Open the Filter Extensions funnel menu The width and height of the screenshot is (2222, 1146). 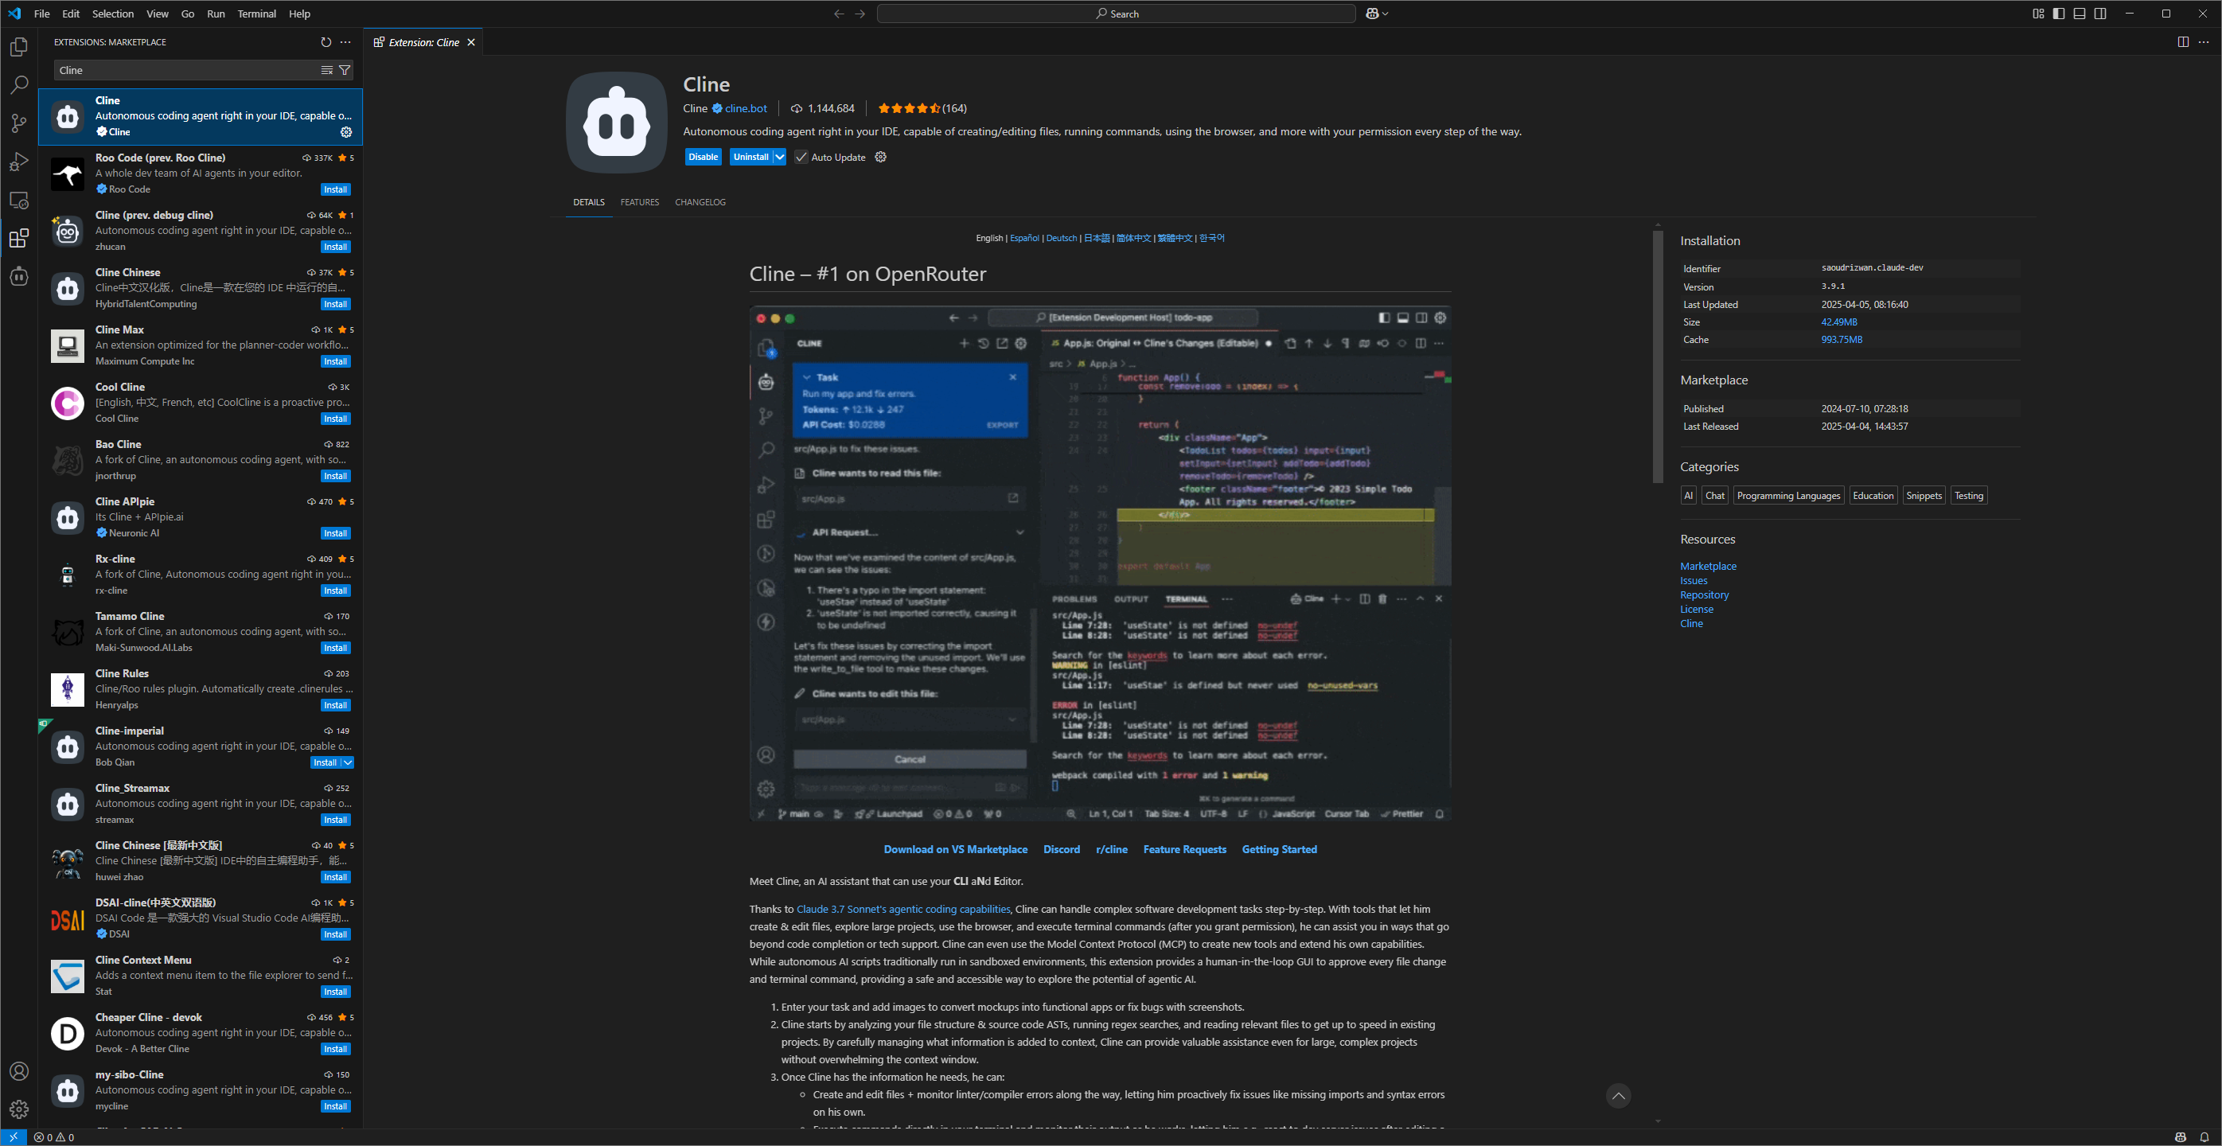pyautogui.click(x=344, y=70)
